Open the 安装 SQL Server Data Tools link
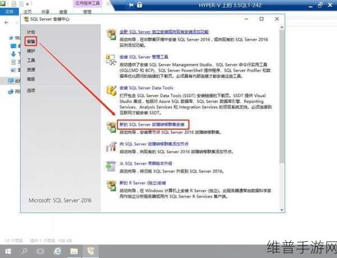Image resolution: width=337 pixels, height=258 pixels. point(147,88)
